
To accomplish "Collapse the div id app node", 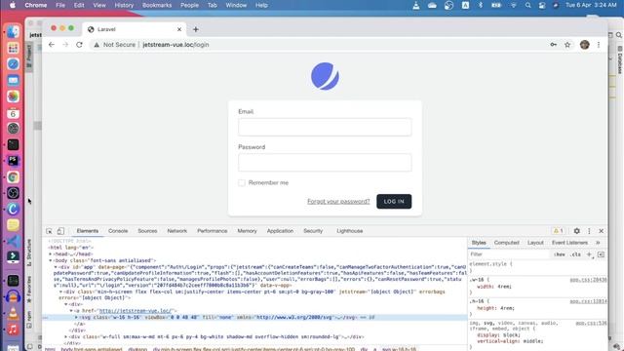I will click(x=56, y=267).
